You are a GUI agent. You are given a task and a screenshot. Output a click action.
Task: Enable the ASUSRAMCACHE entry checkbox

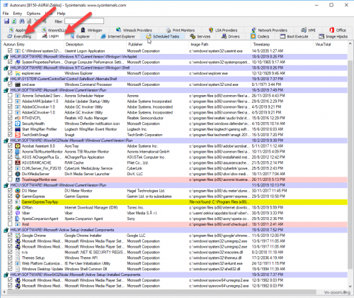click(x=10, y=162)
